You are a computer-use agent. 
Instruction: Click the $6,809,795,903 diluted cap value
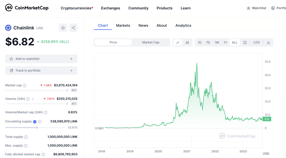pyautogui.click(x=65, y=154)
